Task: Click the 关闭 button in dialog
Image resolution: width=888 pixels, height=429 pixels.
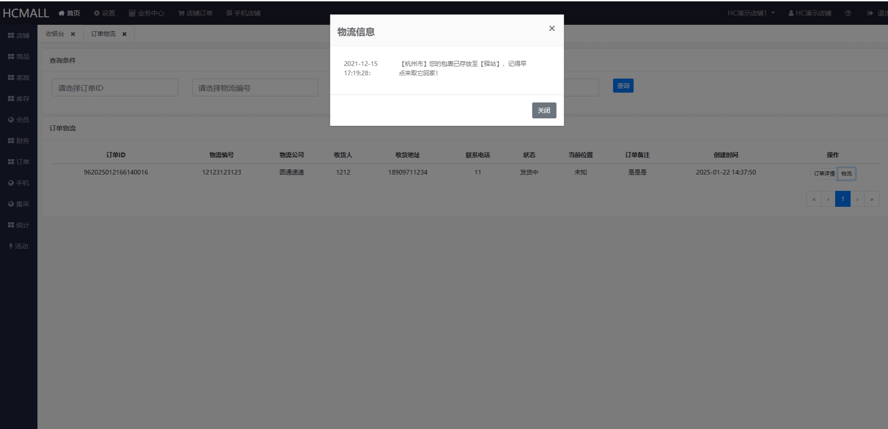Action: click(544, 110)
